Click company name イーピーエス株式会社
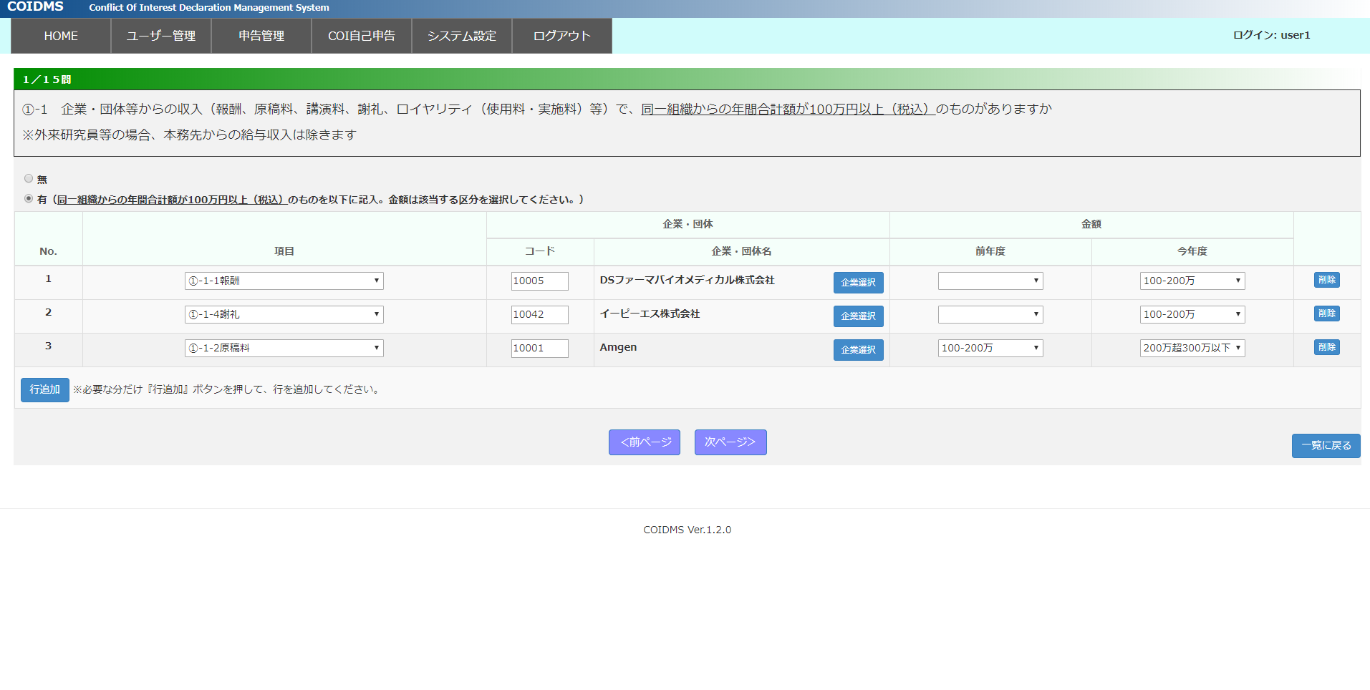 coord(650,314)
